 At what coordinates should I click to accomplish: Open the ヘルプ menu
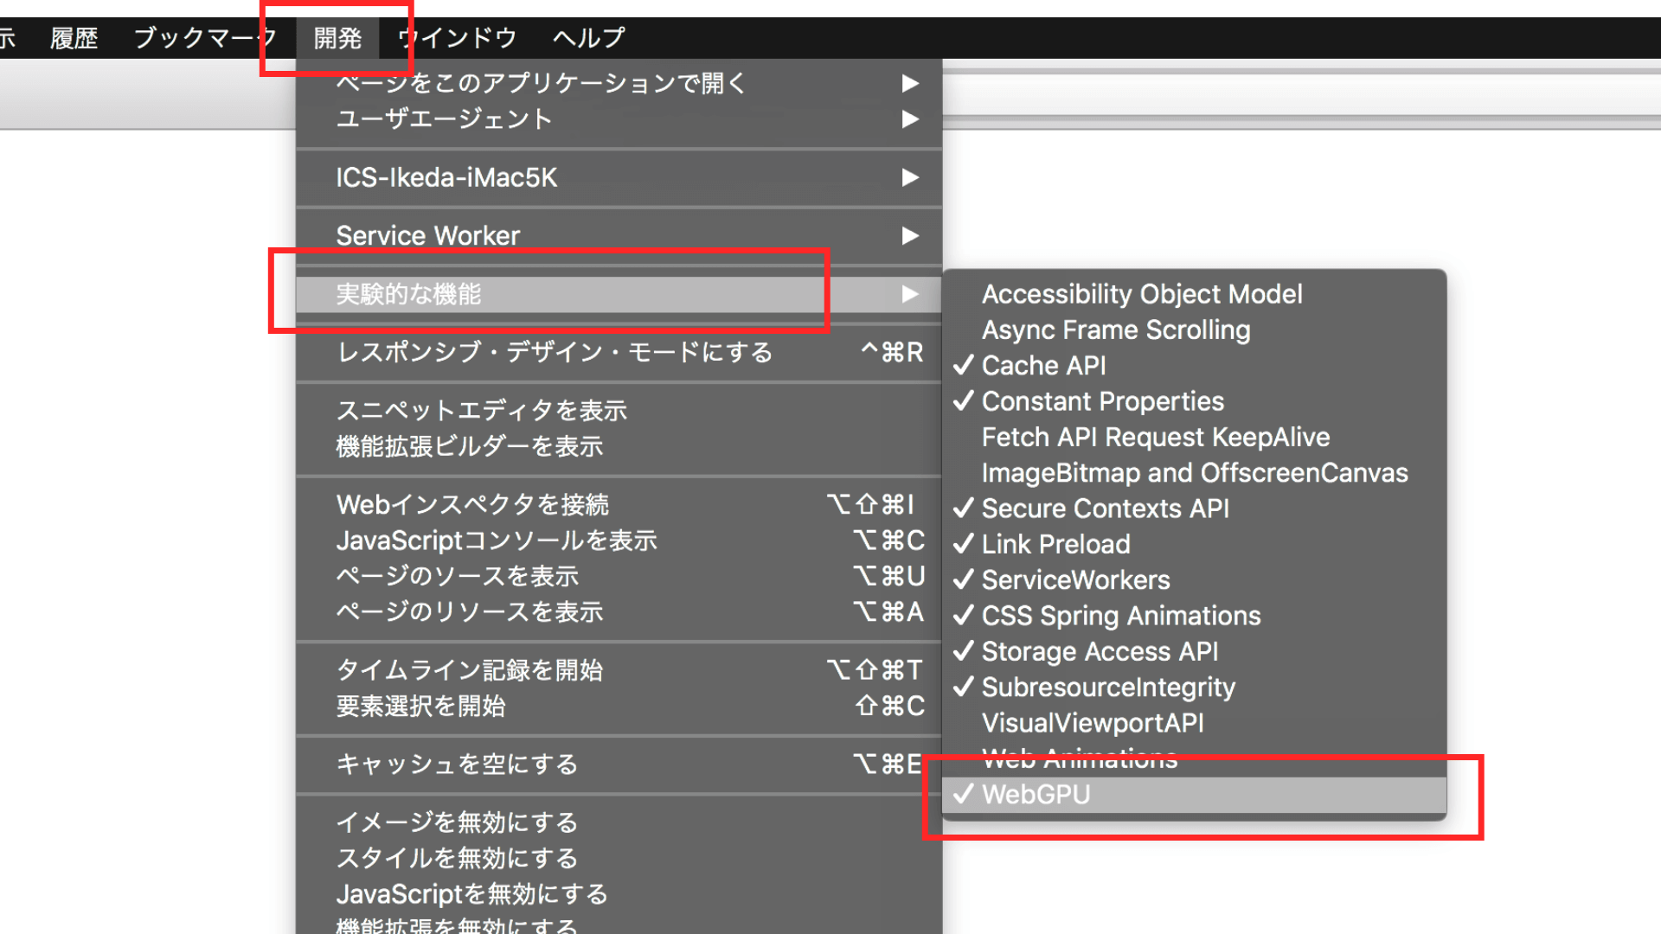click(588, 38)
